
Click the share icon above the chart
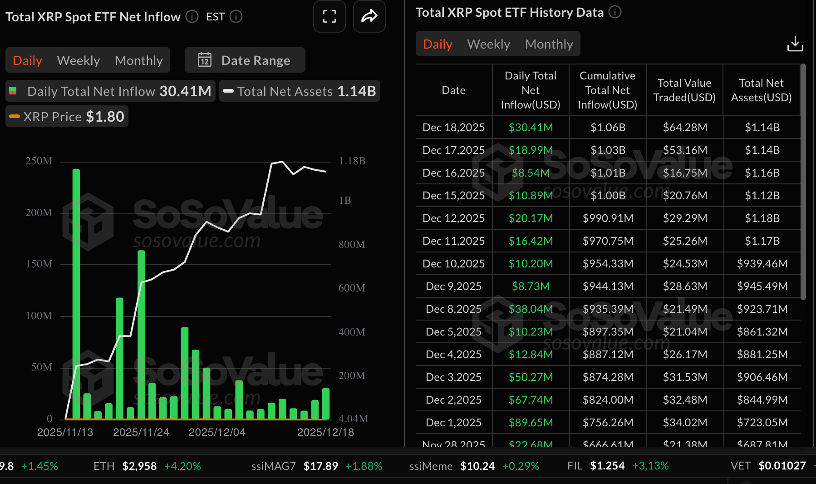point(369,17)
